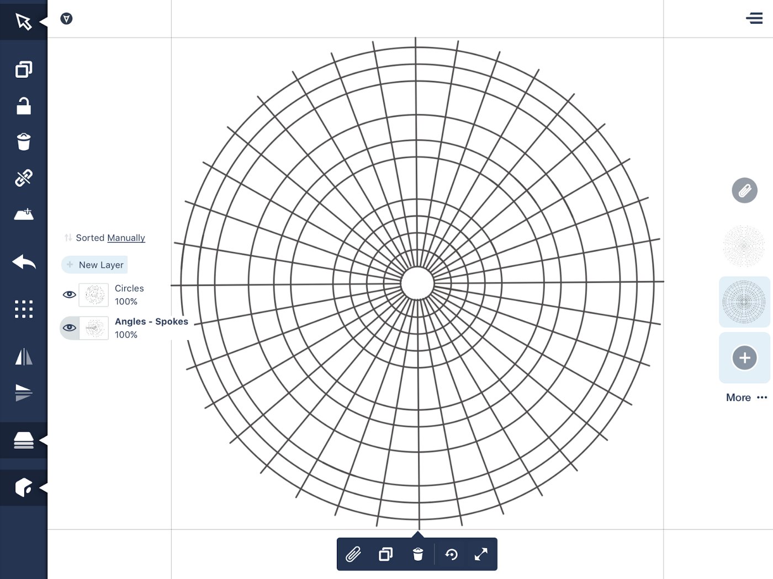Add new object with plus button

pyautogui.click(x=744, y=358)
